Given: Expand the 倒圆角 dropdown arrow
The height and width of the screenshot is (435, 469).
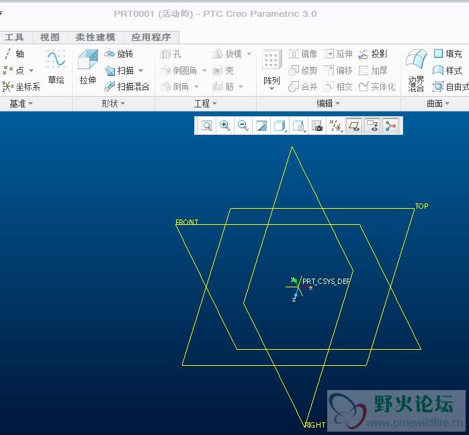Looking at the screenshot, I should click(204, 70).
